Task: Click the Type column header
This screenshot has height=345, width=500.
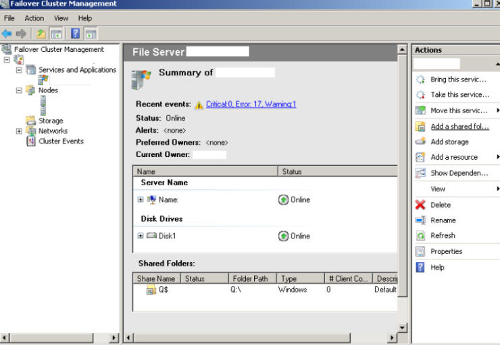Action: [301, 278]
